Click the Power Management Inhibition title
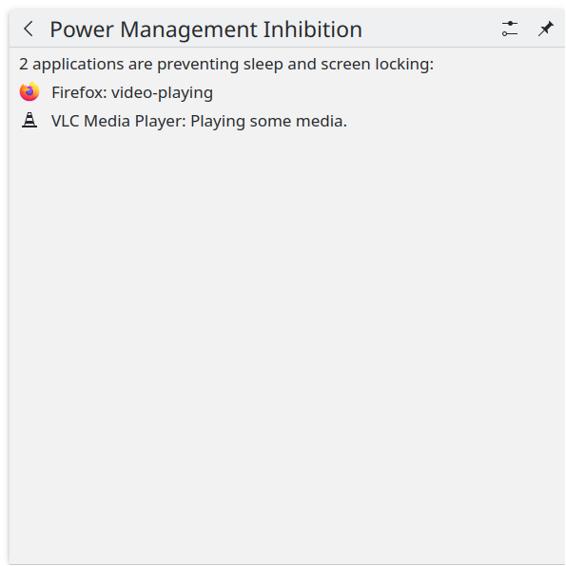Viewport: 566px width, 566px height. tap(205, 29)
